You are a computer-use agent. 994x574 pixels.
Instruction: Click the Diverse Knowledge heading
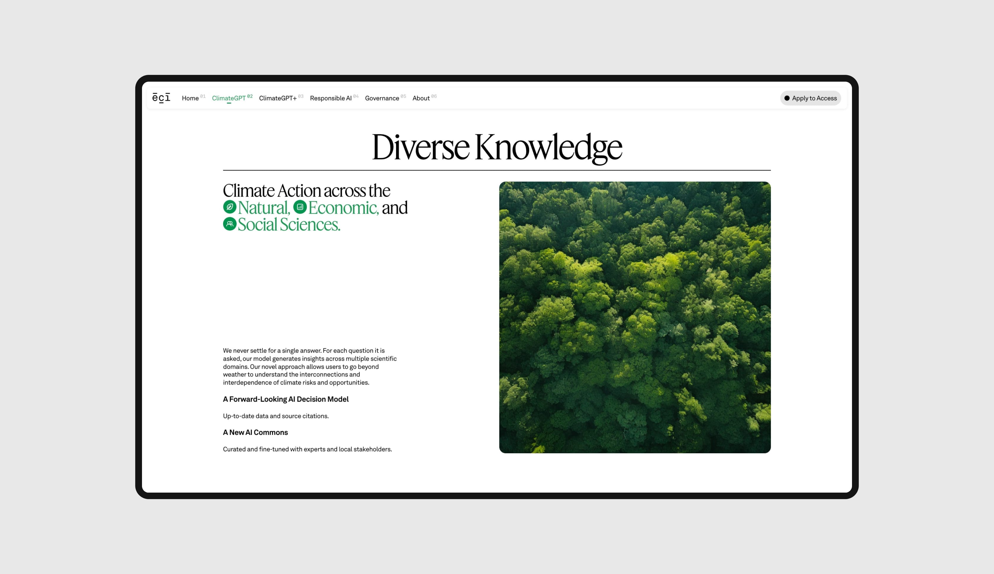pos(497,147)
